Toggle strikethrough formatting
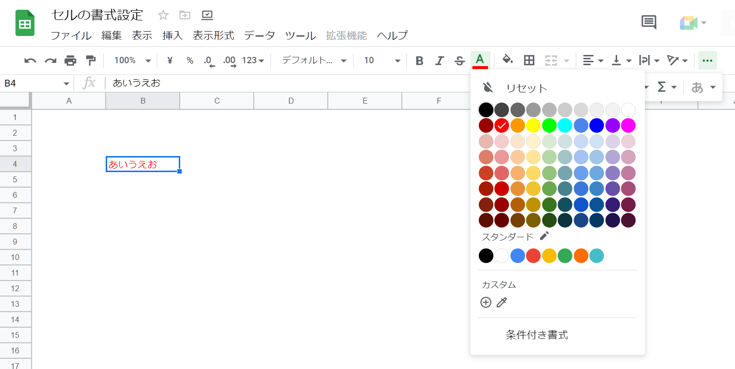Image resolution: width=735 pixels, height=369 pixels. (459, 61)
